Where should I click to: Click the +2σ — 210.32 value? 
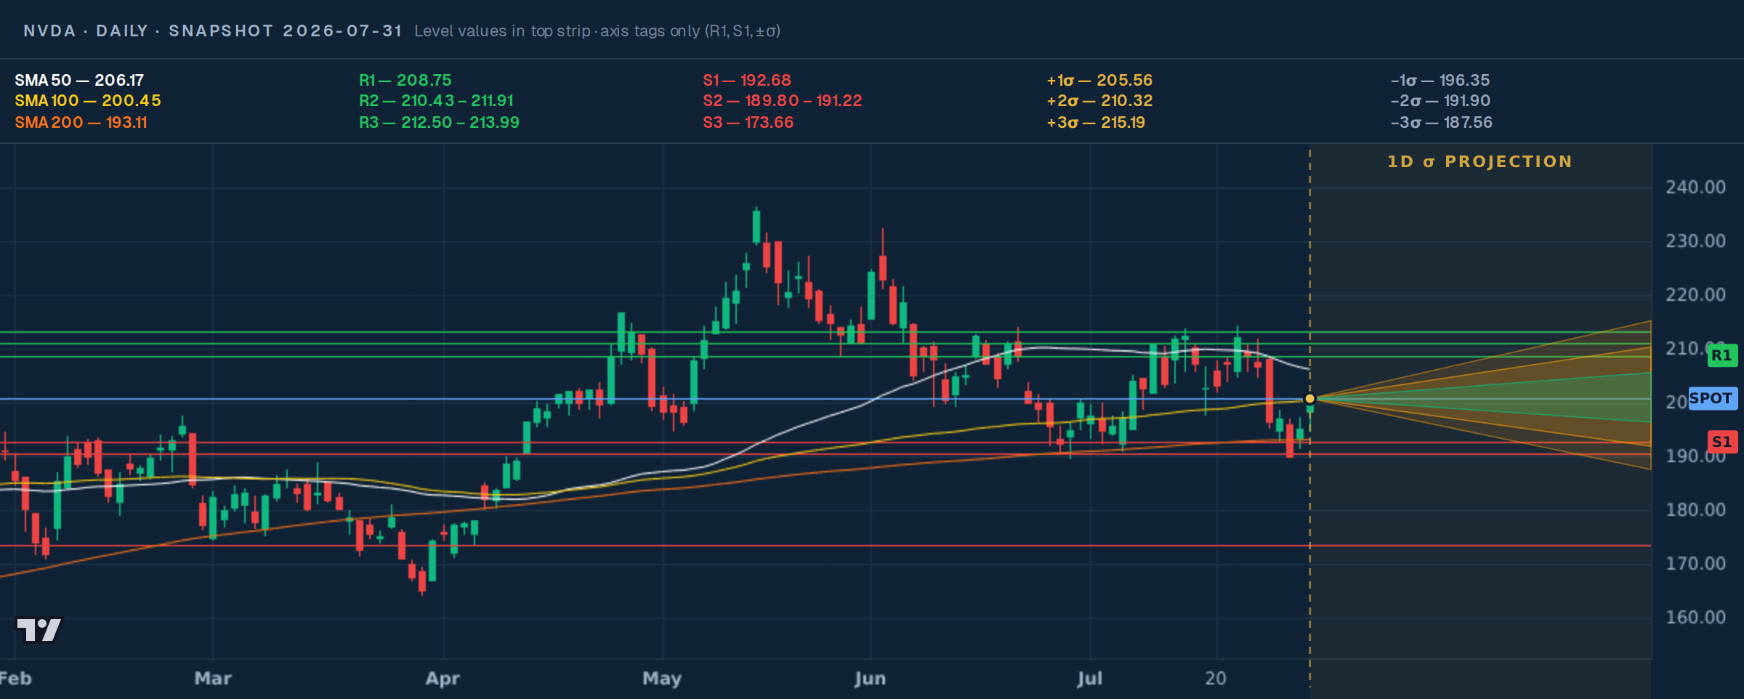click(1099, 100)
